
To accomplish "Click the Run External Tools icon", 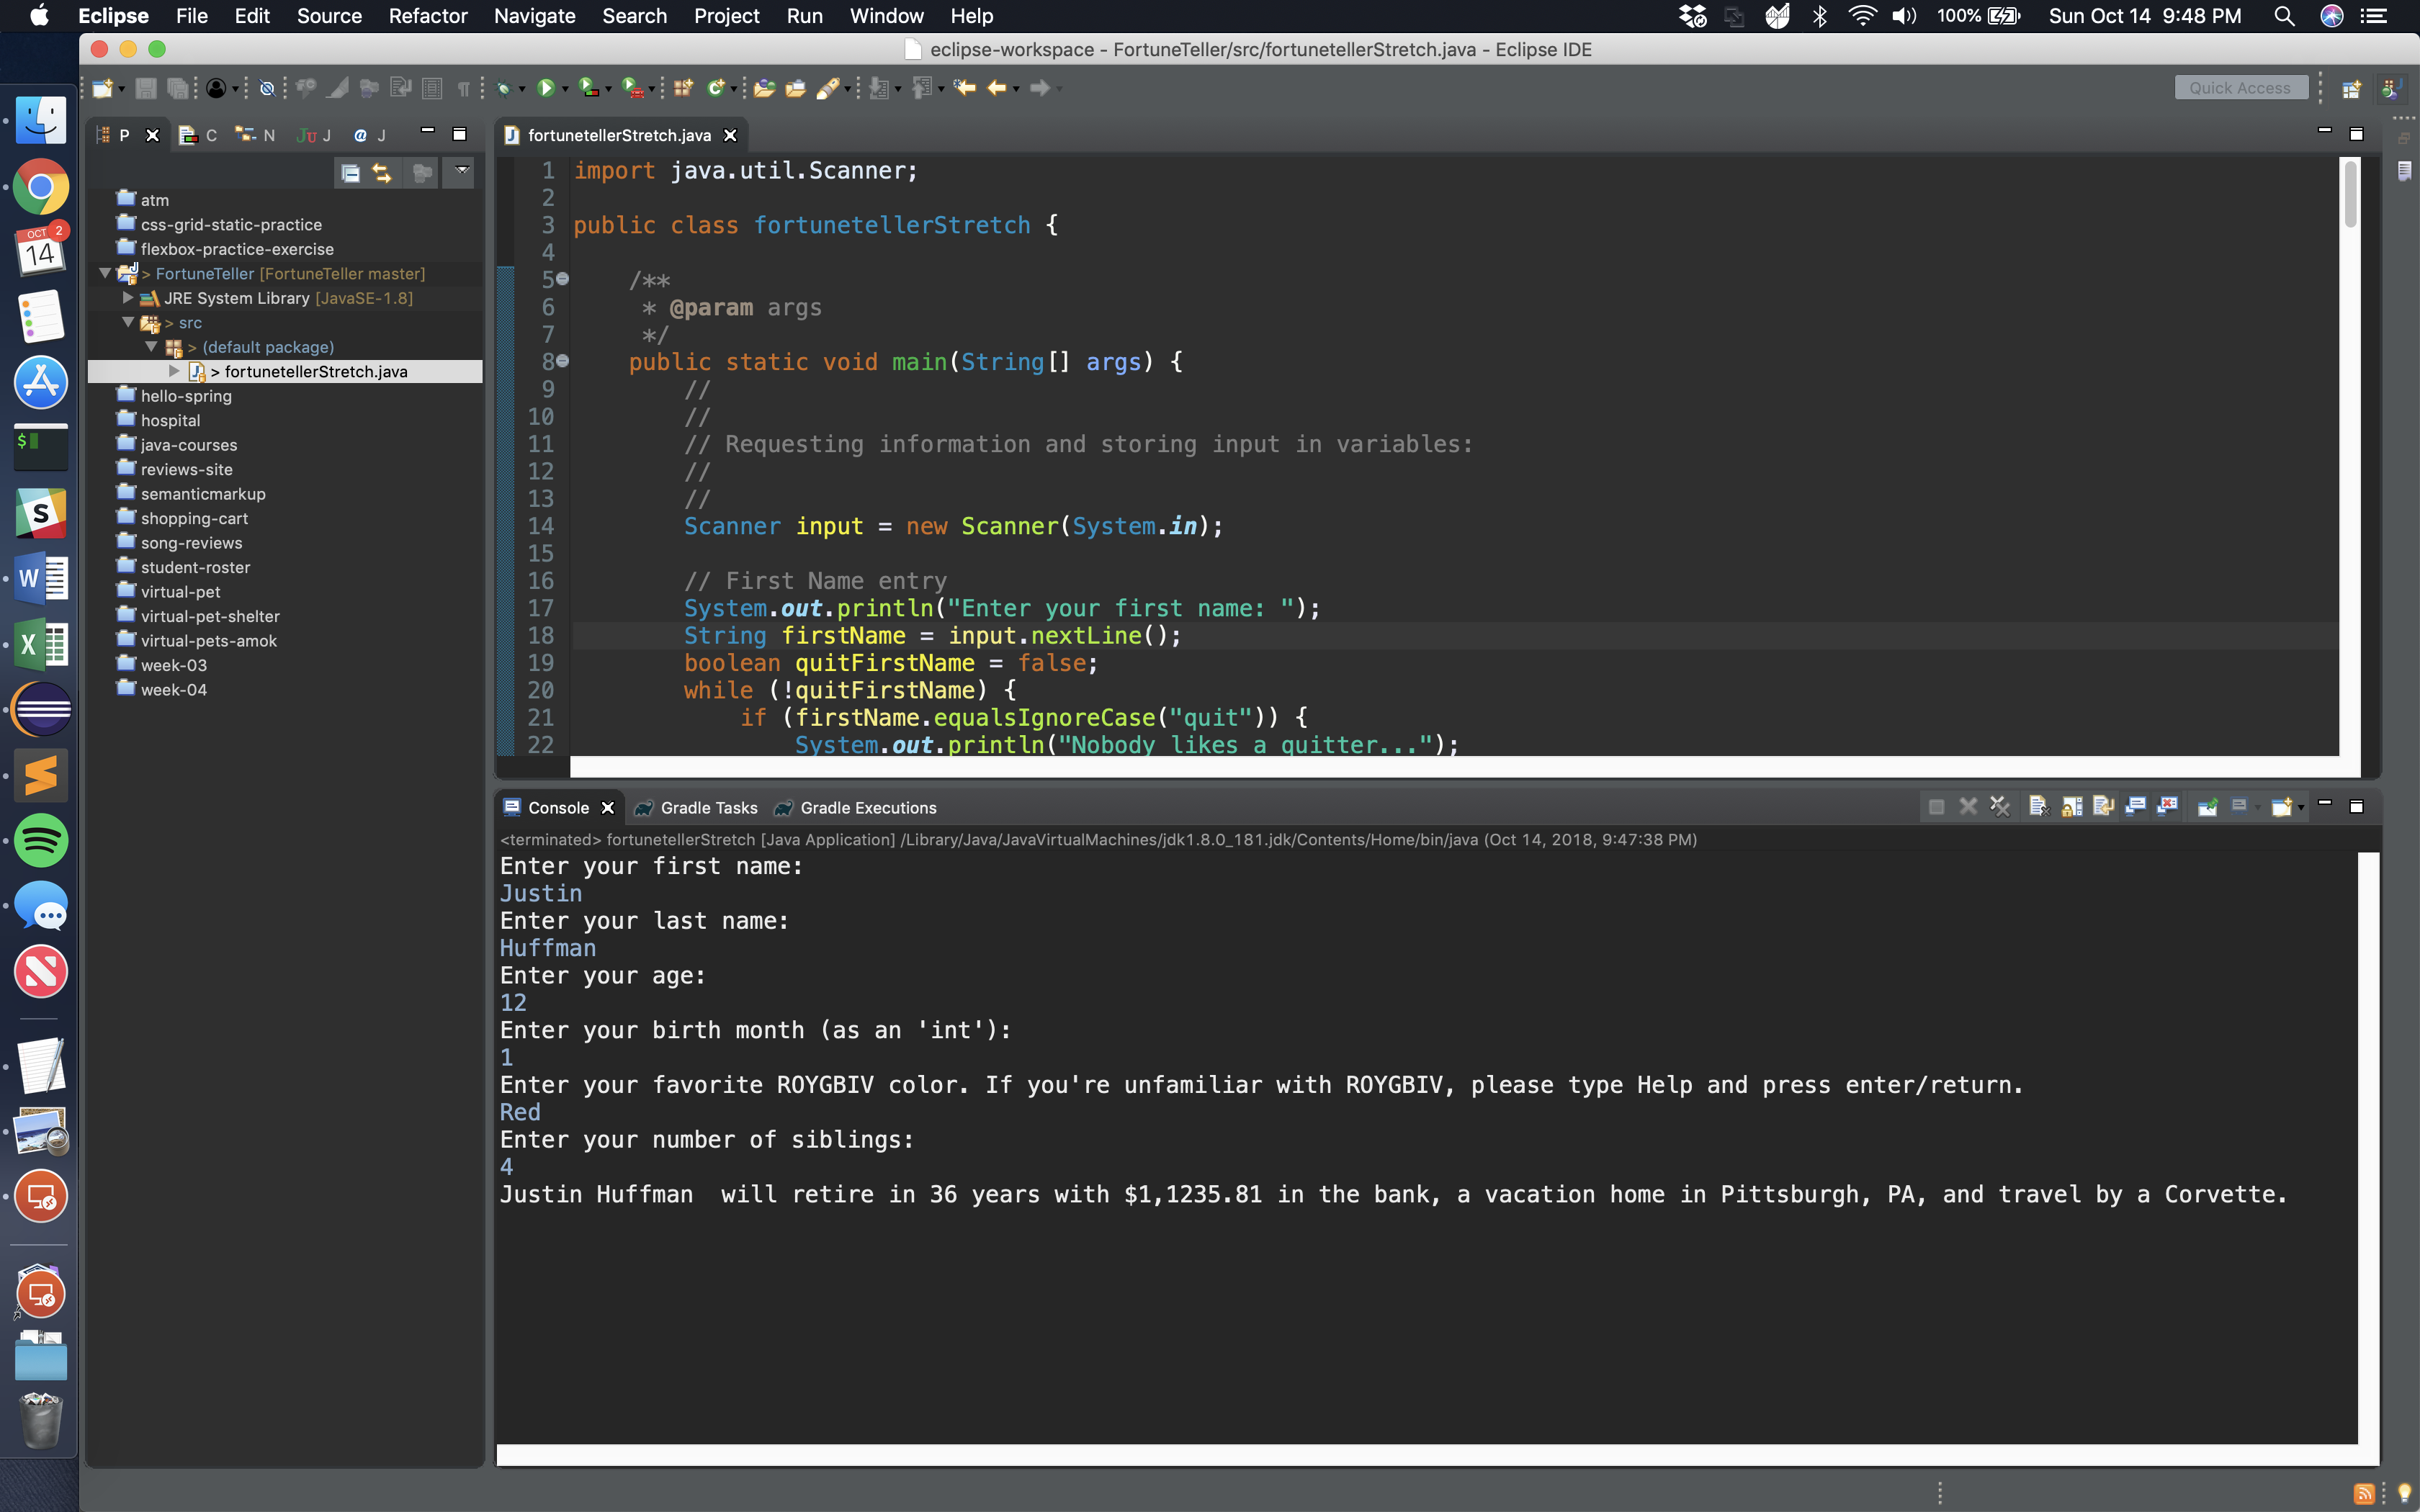I will (x=632, y=88).
